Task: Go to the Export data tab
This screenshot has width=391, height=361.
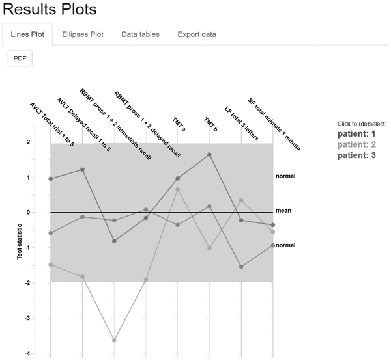Action: (x=197, y=34)
